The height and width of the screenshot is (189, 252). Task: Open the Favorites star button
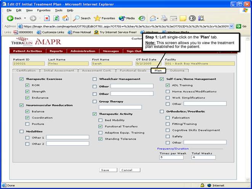point(104,18)
